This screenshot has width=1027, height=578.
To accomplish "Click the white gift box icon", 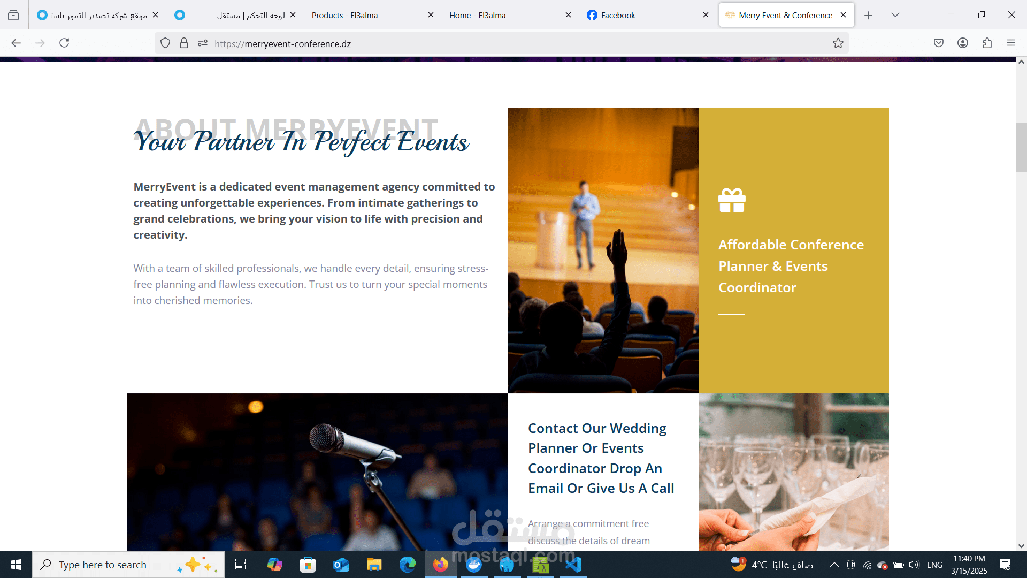I will pos(732,201).
